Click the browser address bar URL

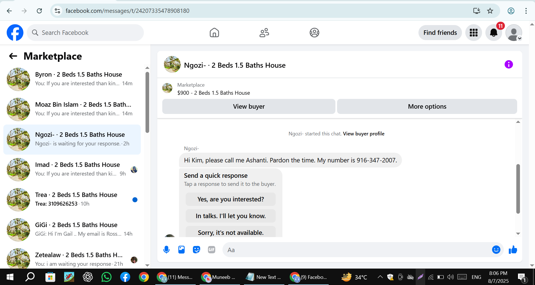coord(127,11)
